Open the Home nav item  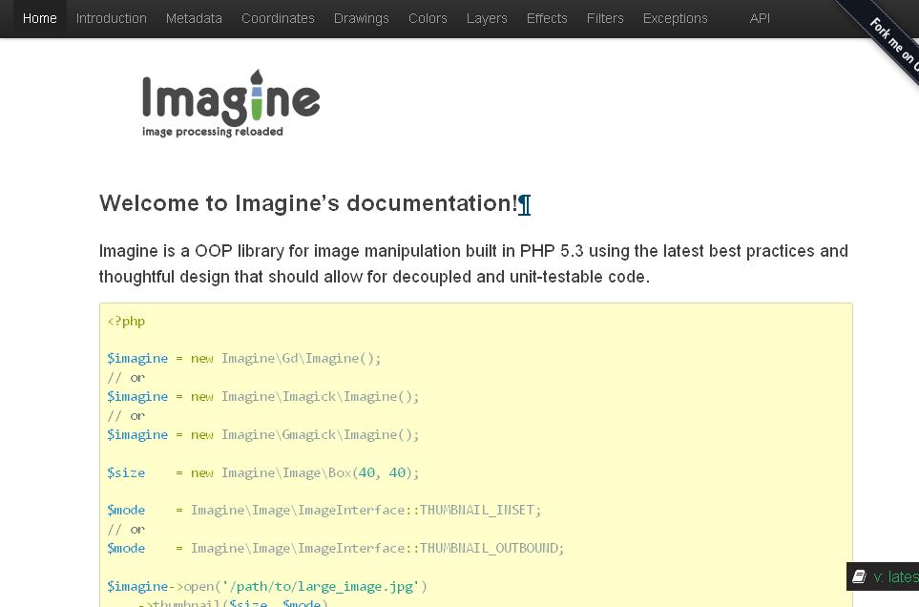coord(39,18)
